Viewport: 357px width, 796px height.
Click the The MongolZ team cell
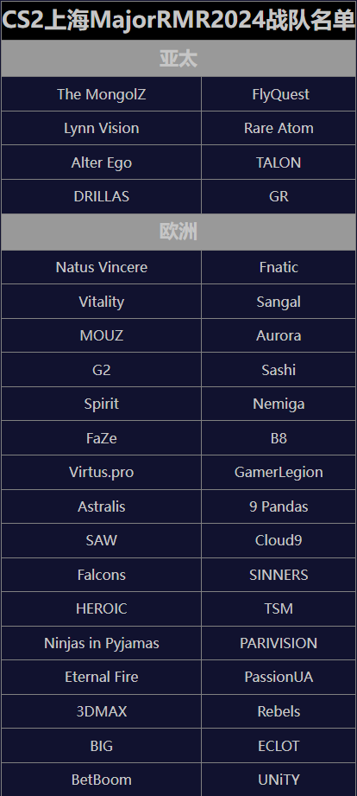[x=101, y=94]
